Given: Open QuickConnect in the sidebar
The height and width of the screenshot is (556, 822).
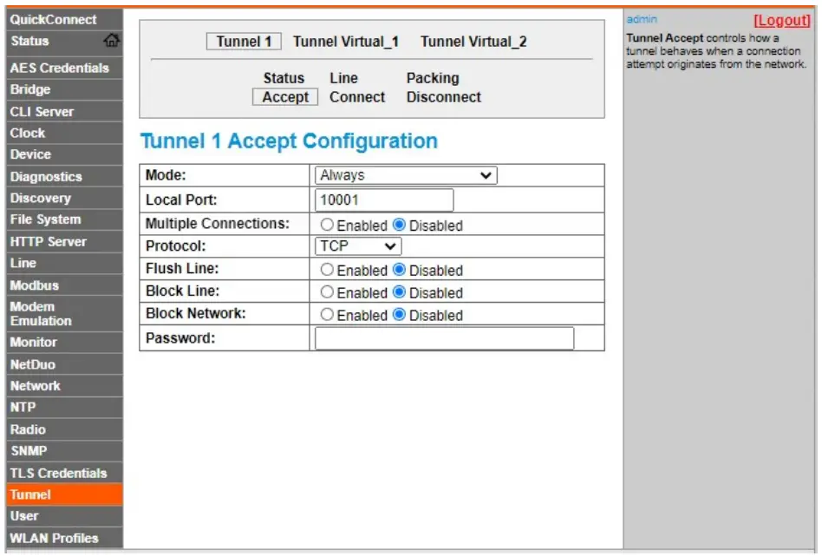Looking at the screenshot, I should coord(64,19).
